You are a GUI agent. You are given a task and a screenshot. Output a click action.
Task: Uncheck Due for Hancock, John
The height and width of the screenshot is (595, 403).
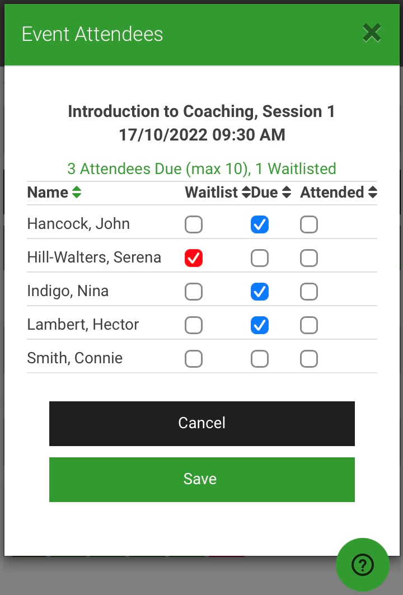(260, 224)
